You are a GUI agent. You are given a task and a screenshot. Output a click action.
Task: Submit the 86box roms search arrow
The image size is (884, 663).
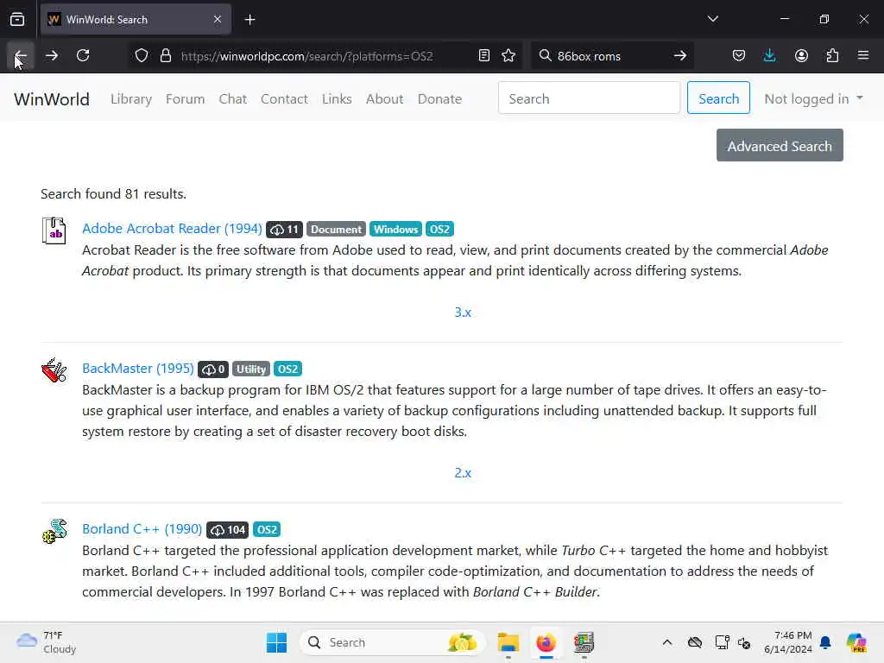[680, 56]
